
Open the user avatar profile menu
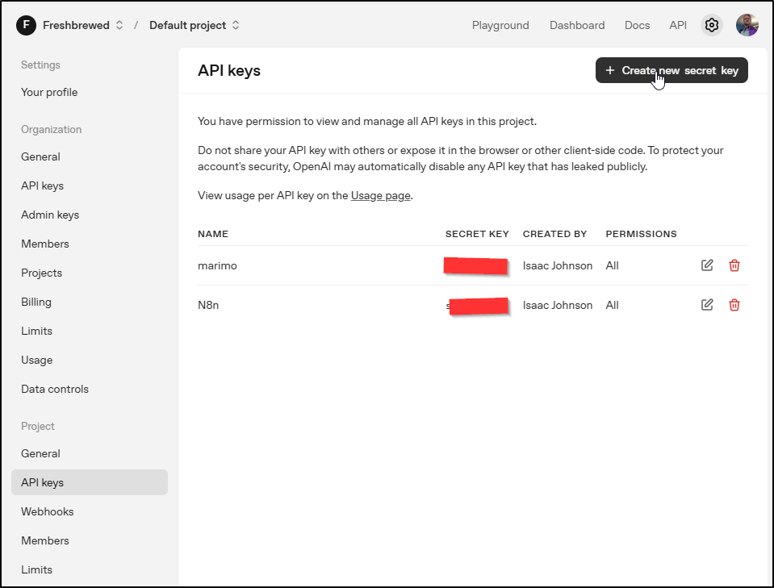(747, 25)
